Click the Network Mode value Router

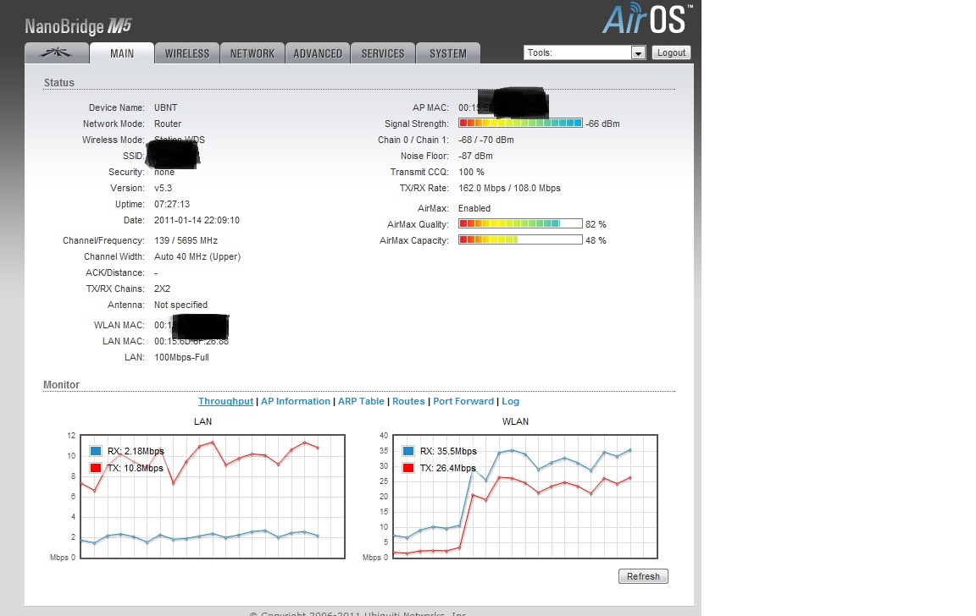pos(168,124)
